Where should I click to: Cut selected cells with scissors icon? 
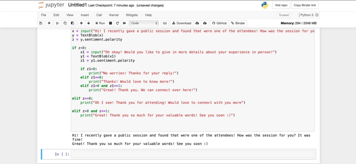(x=58, y=23)
